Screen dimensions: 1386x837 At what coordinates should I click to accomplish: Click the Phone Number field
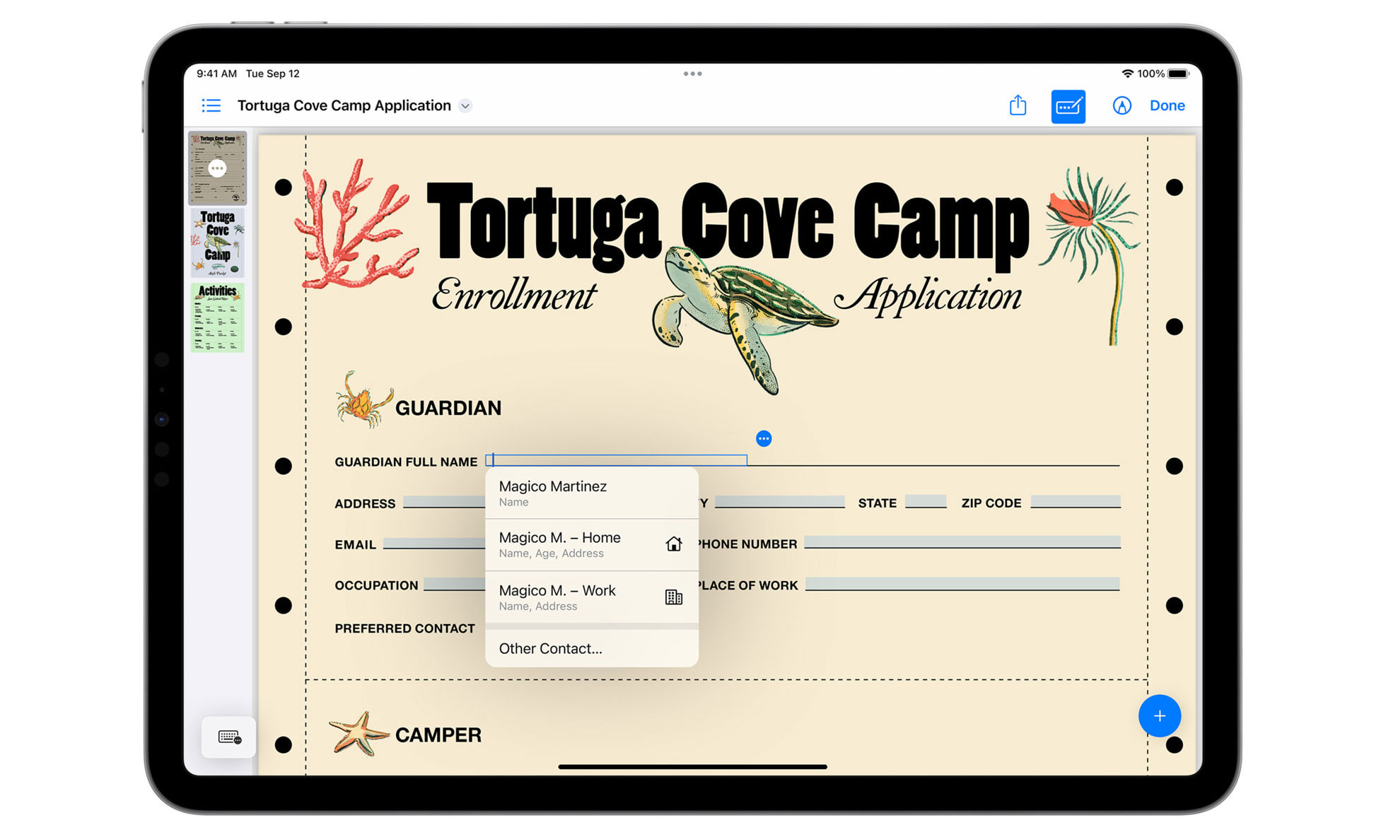point(962,542)
